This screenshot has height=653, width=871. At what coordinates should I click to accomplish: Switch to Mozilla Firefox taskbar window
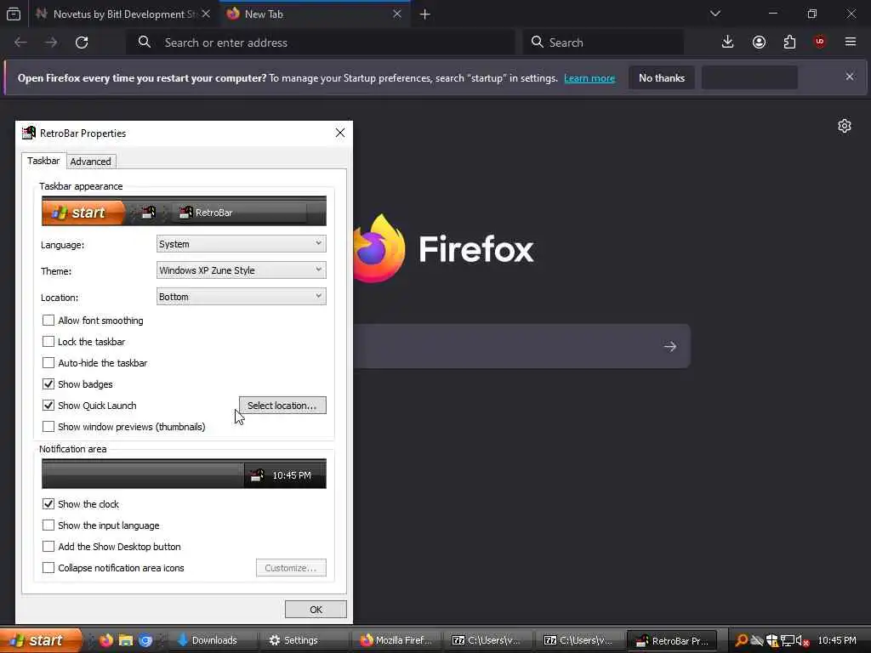tap(395, 640)
